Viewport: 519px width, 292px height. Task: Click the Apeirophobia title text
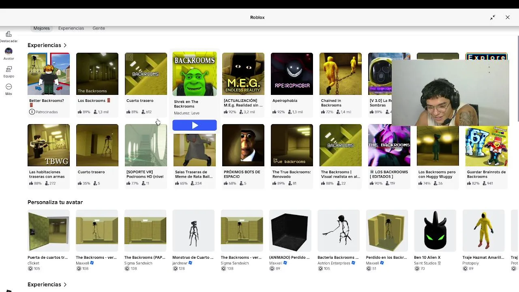coord(285,101)
